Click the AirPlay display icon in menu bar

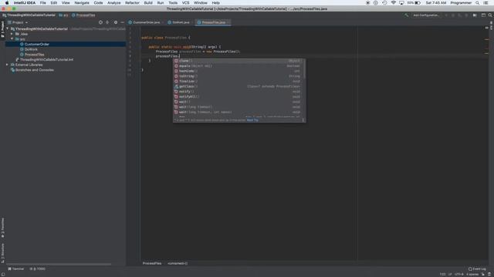point(401,3)
